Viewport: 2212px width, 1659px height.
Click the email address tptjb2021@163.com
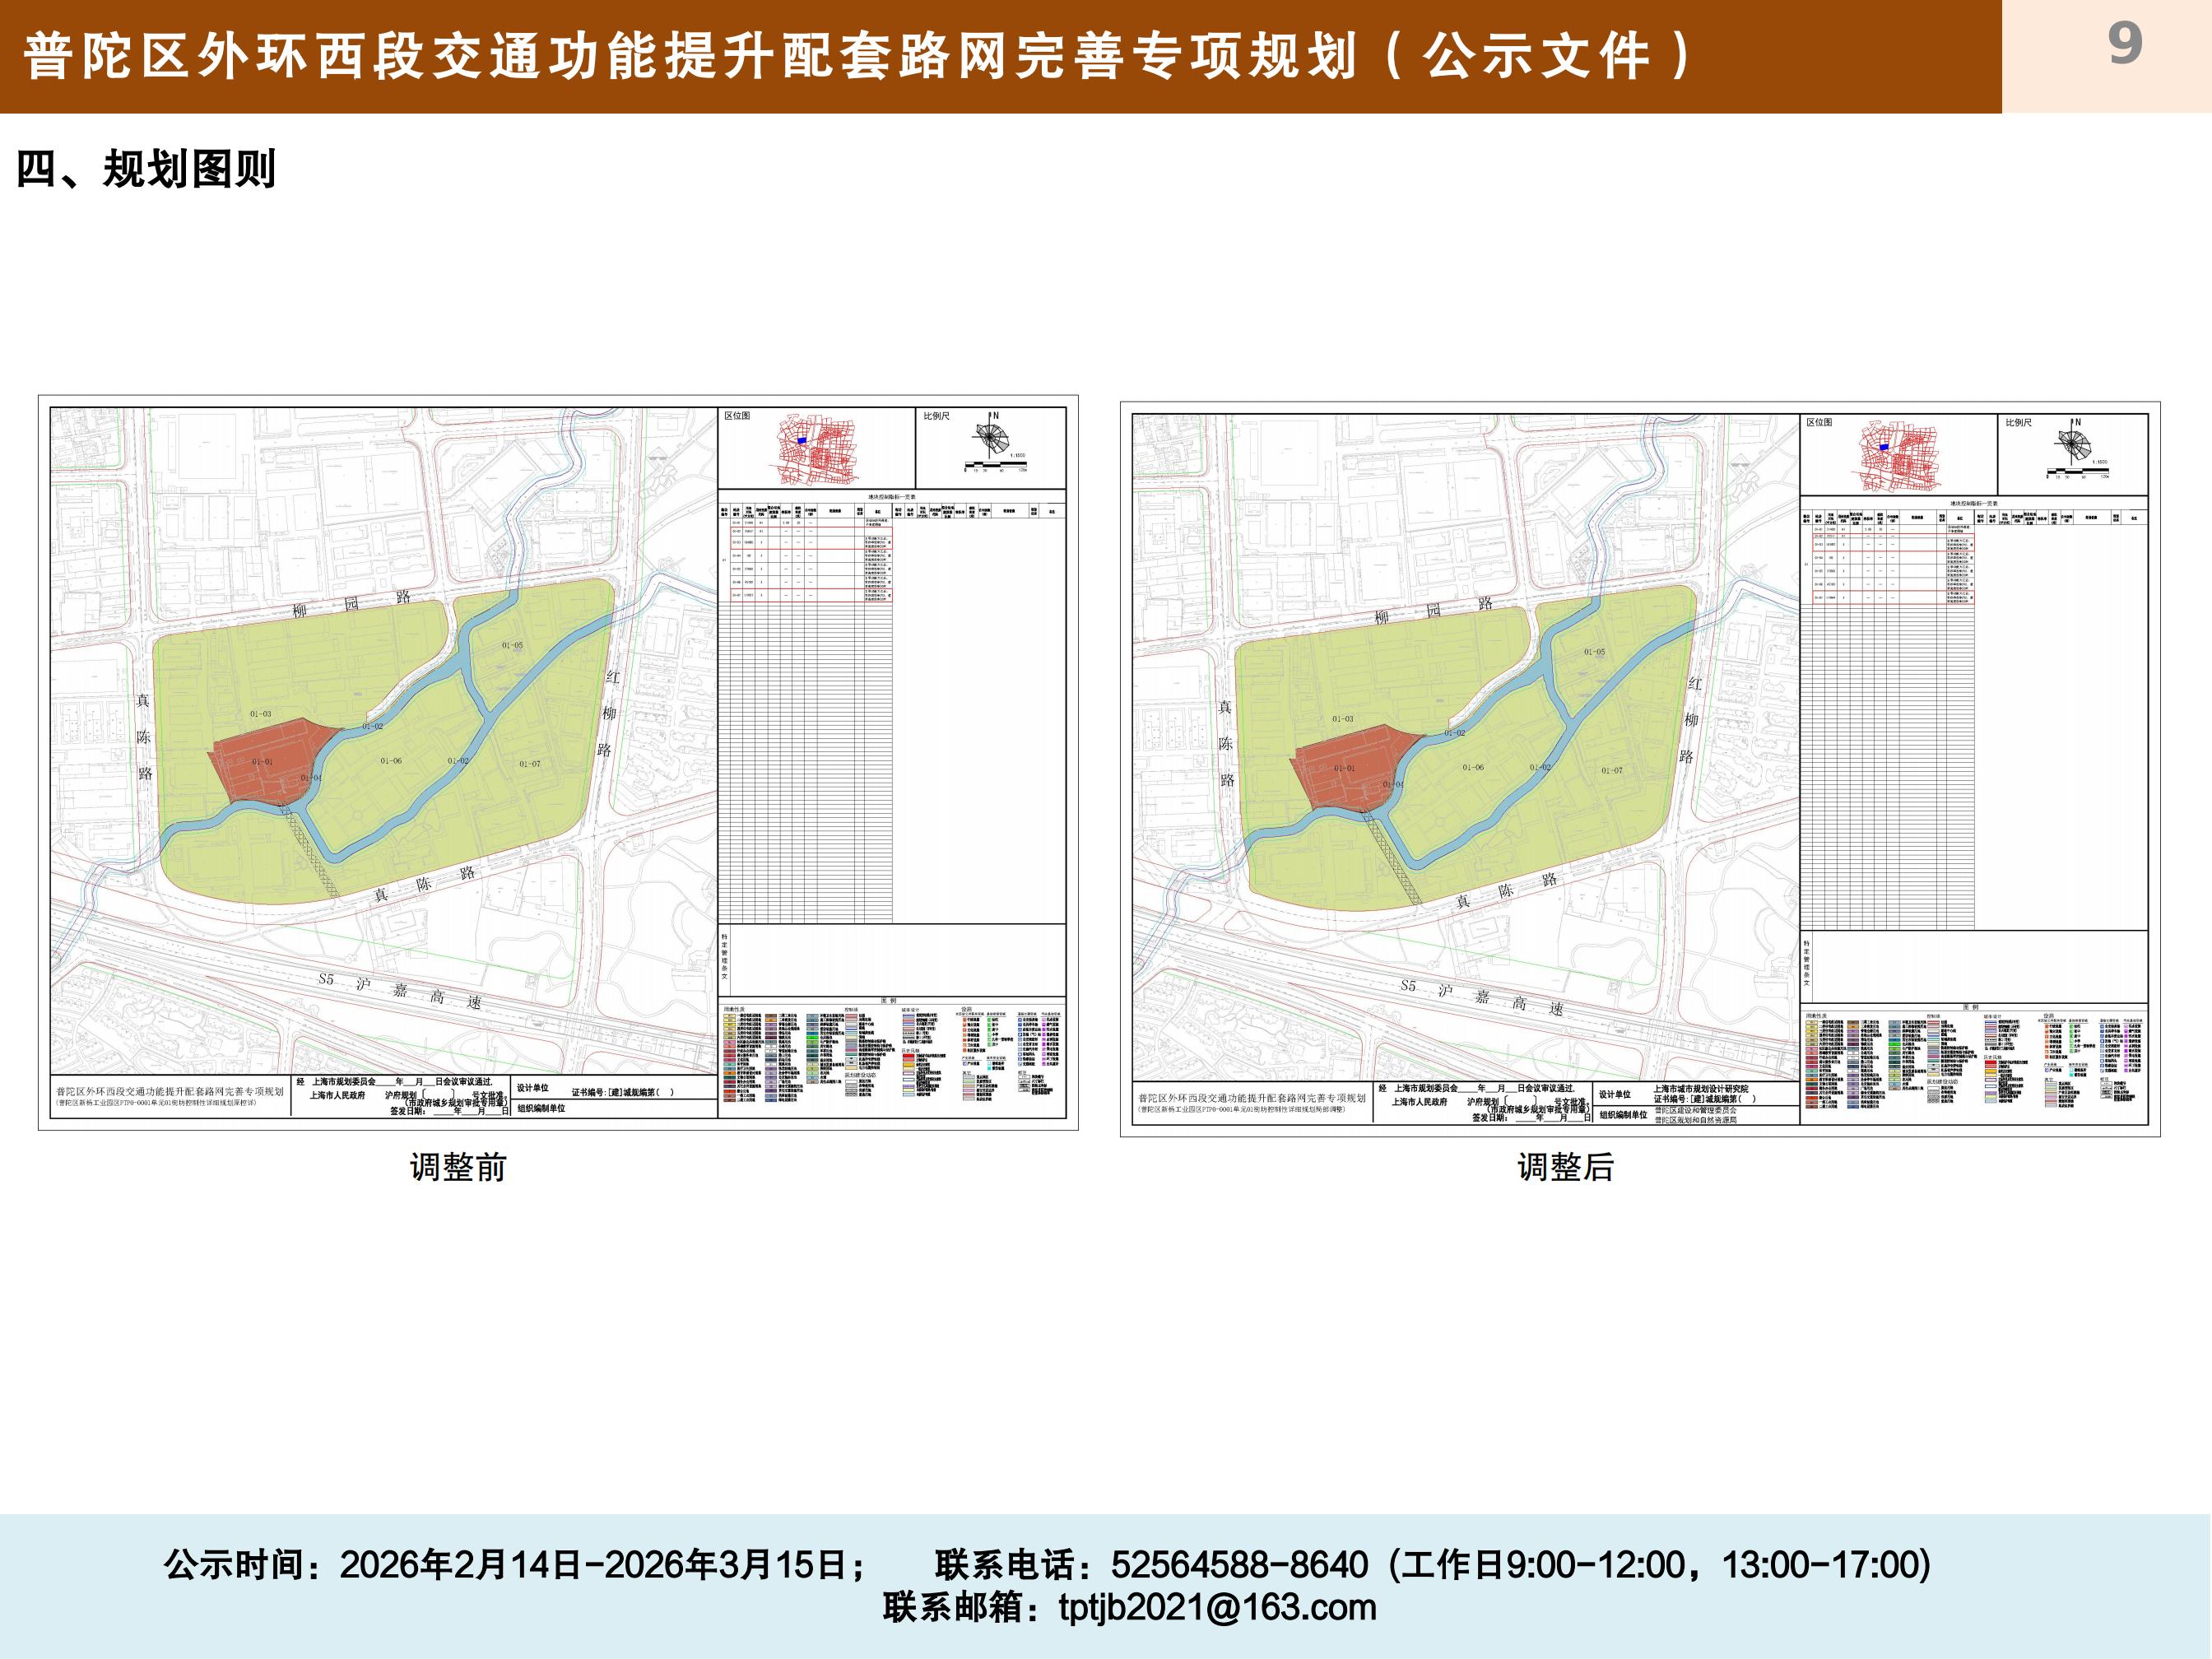[x=1217, y=1607]
